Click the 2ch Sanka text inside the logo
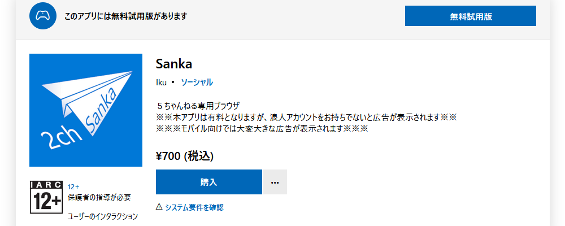The width and height of the screenshot is (565, 226). pyautogui.click(x=79, y=121)
